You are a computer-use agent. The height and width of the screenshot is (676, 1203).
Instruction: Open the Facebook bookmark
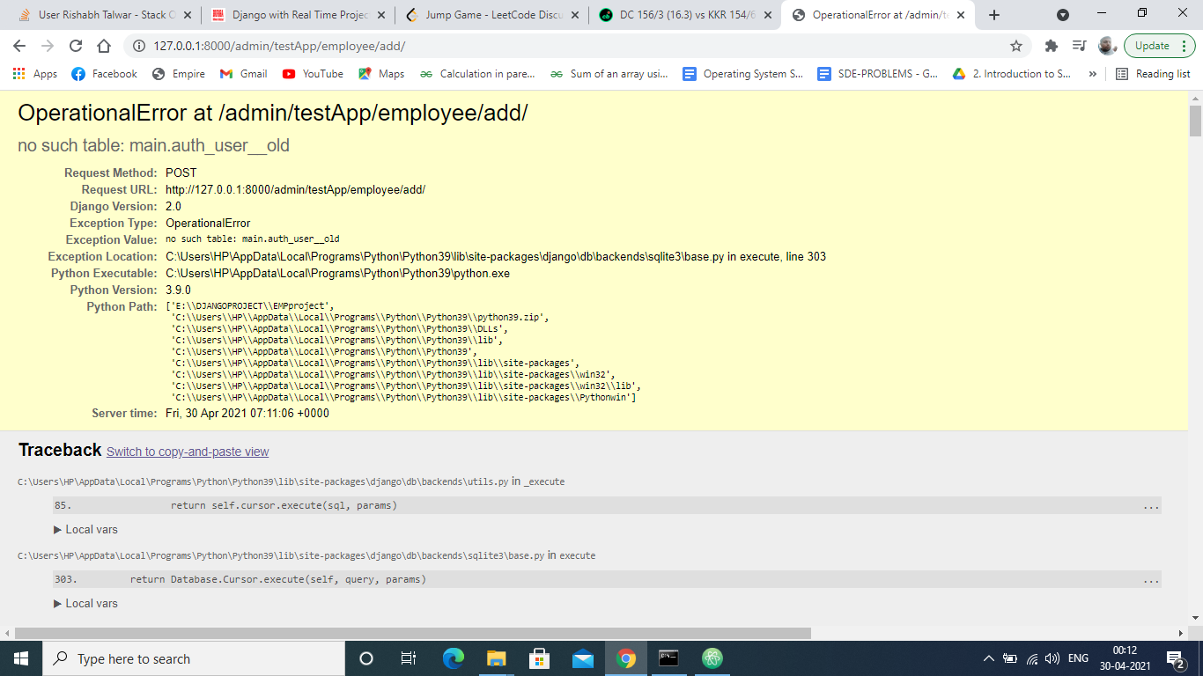[x=104, y=74]
